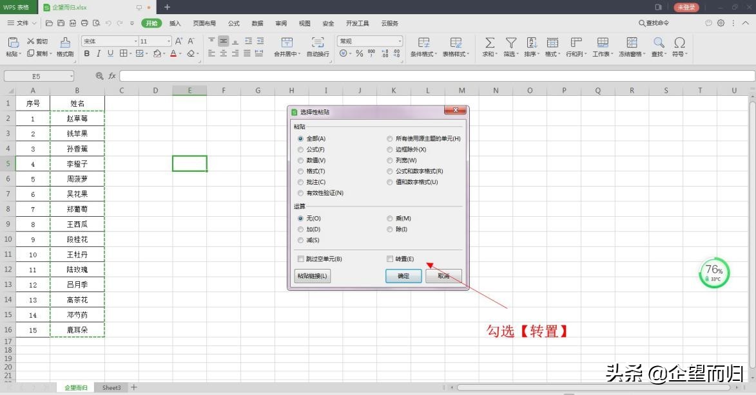756x395 pixels.
Task: Click the font color A swatch
Action: click(173, 53)
